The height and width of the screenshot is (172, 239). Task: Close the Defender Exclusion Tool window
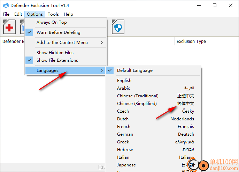click(x=231, y=5)
